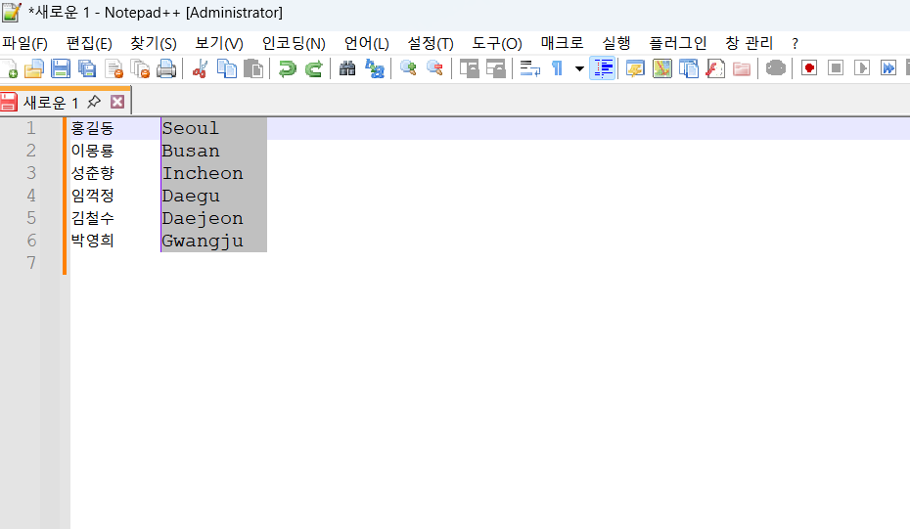Open the 언어(L) menu
The height and width of the screenshot is (529, 910).
click(x=366, y=43)
